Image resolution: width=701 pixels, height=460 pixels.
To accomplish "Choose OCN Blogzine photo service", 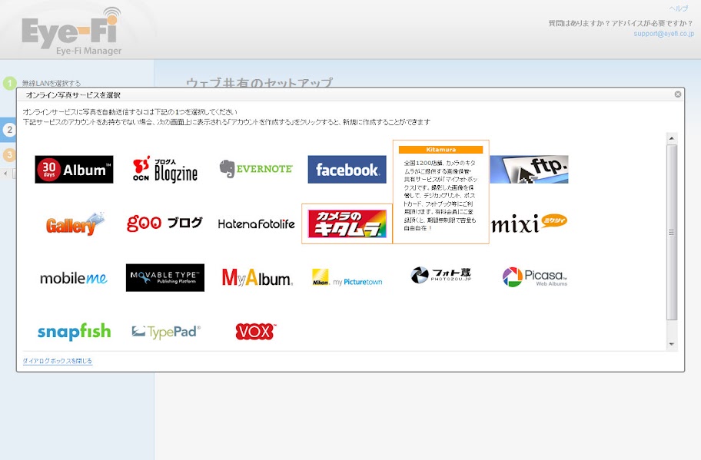I will (x=164, y=170).
